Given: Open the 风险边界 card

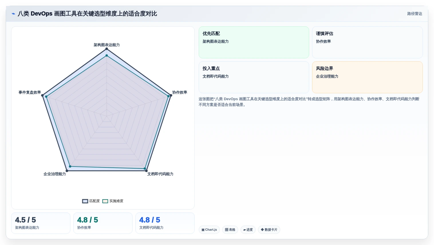Looking at the screenshot, I should (367, 77).
